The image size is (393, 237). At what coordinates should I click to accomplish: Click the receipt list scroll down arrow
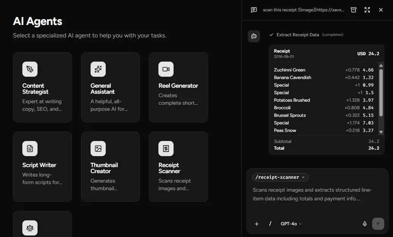click(x=381, y=132)
